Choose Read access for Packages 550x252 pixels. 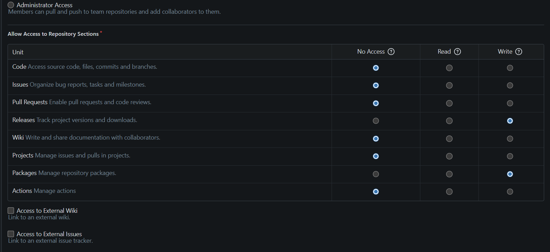[x=449, y=174]
